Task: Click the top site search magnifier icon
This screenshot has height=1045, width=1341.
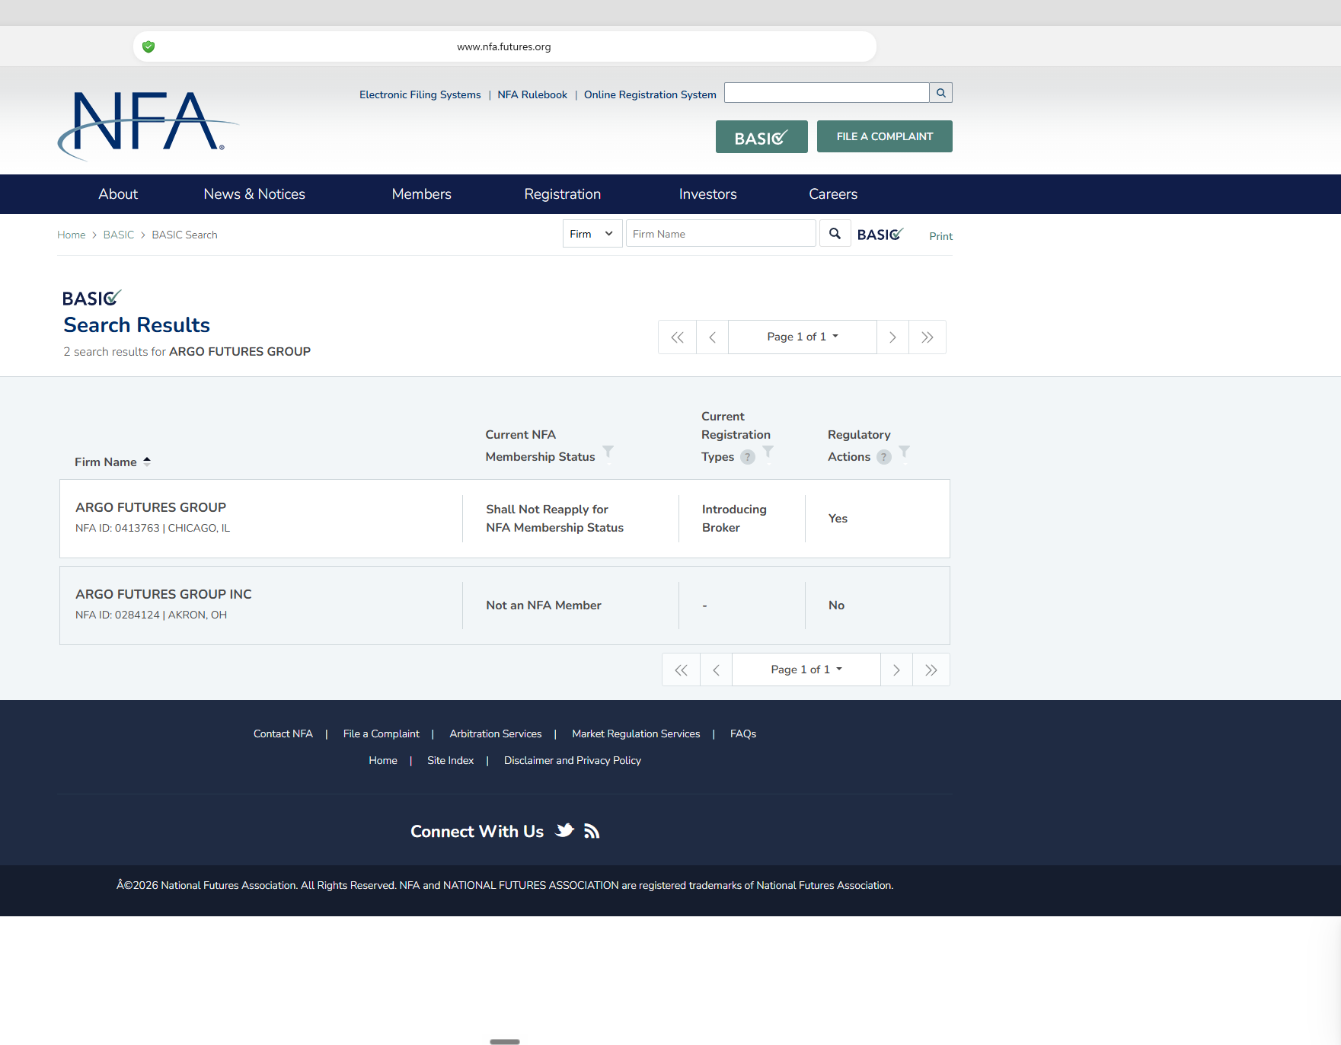Action: coord(941,93)
